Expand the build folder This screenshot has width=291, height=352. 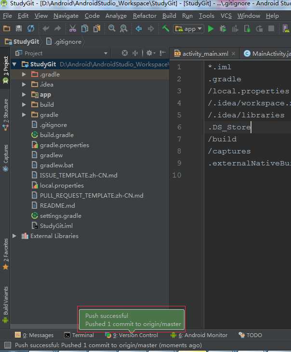pyautogui.click(x=24, y=105)
